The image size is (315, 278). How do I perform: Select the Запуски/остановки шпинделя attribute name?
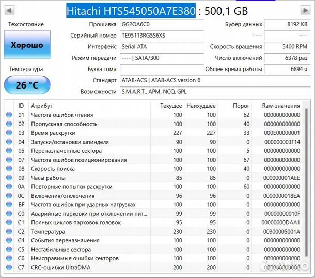point(70,142)
